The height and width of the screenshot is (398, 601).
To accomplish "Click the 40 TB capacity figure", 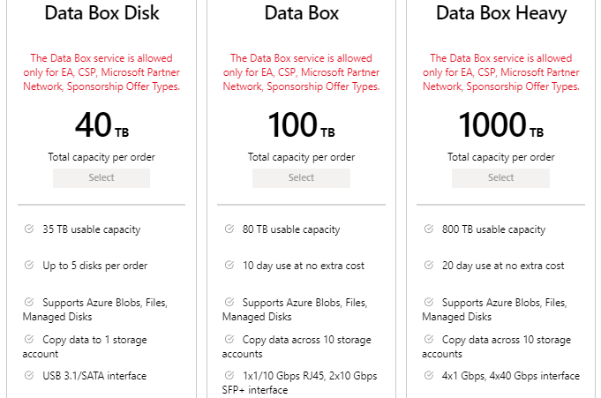I will click(101, 124).
